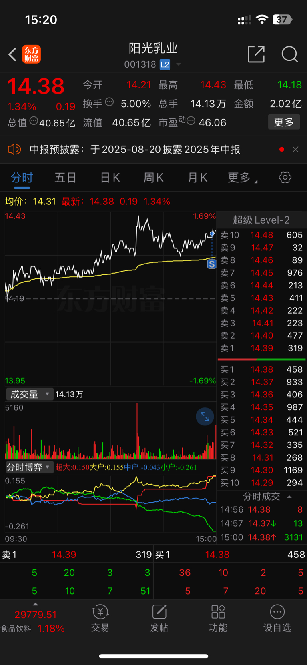The image size is (307, 665).
Task: Tap the 14:57 trade record 14.37
Action: click(x=261, y=523)
